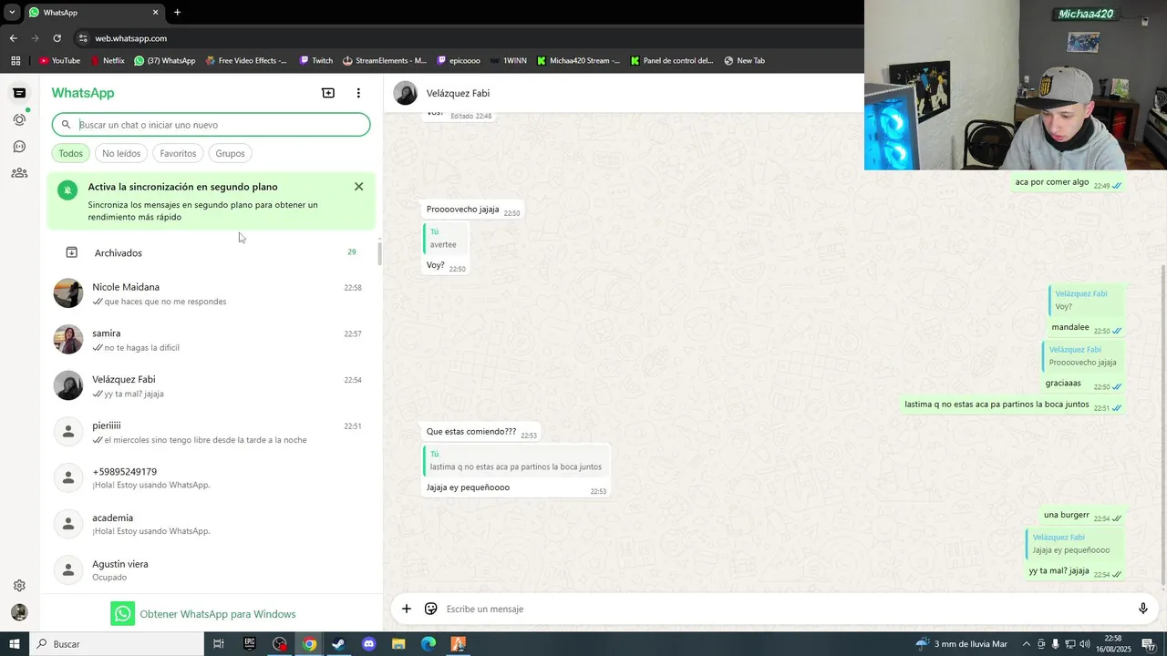
Task: Show hidden system tray icons
Action: (1027, 644)
